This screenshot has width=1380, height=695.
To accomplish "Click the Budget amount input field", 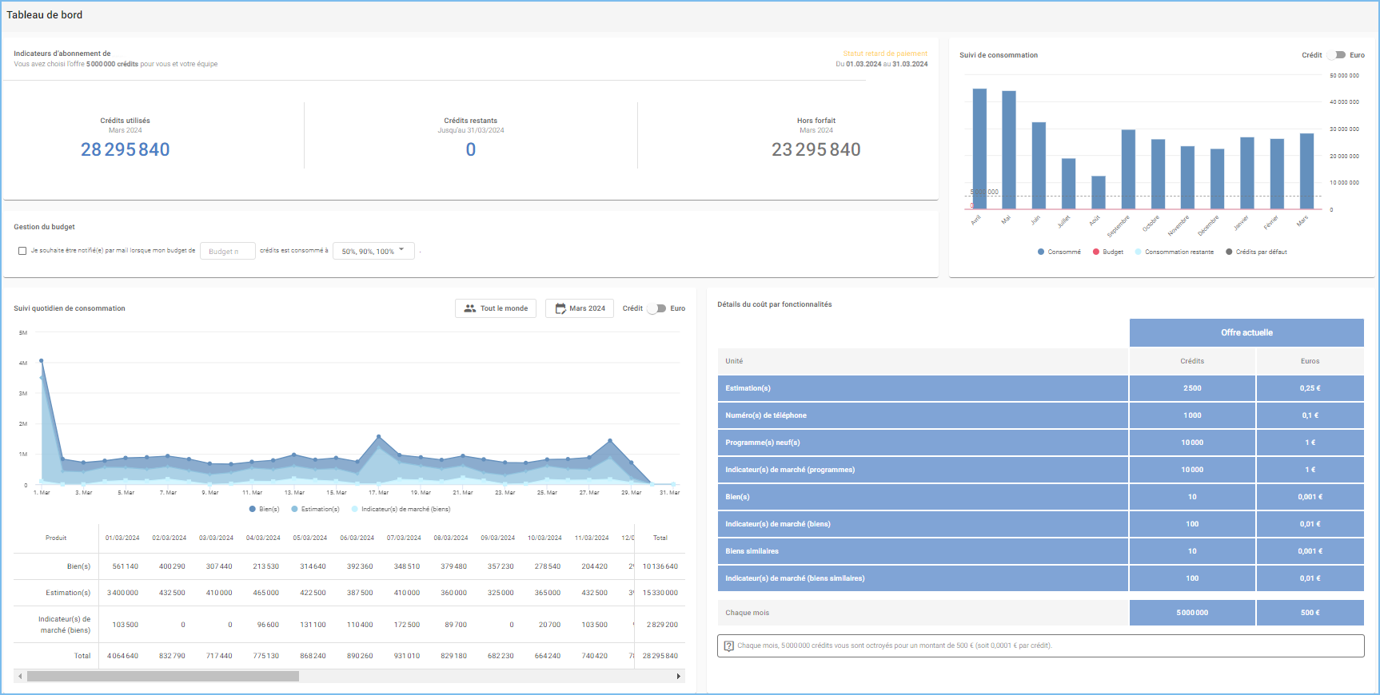I will (x=228, y=251).
